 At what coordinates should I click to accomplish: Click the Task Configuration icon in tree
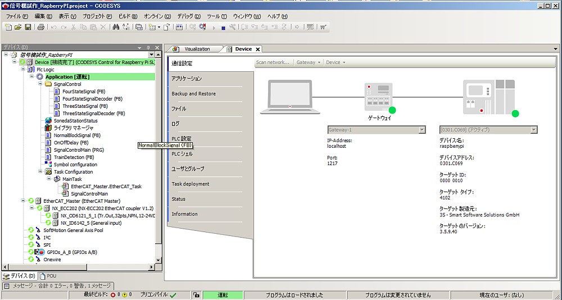coord(48,172)
